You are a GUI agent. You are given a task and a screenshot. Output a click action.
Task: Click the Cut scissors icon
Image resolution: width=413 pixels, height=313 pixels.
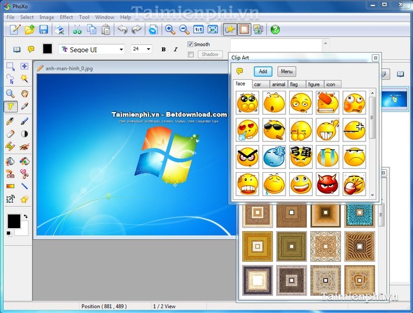point(77,29)
